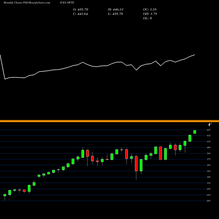
Task: Click the 'OC: 1.58' reading
Action: coord(150,10)
